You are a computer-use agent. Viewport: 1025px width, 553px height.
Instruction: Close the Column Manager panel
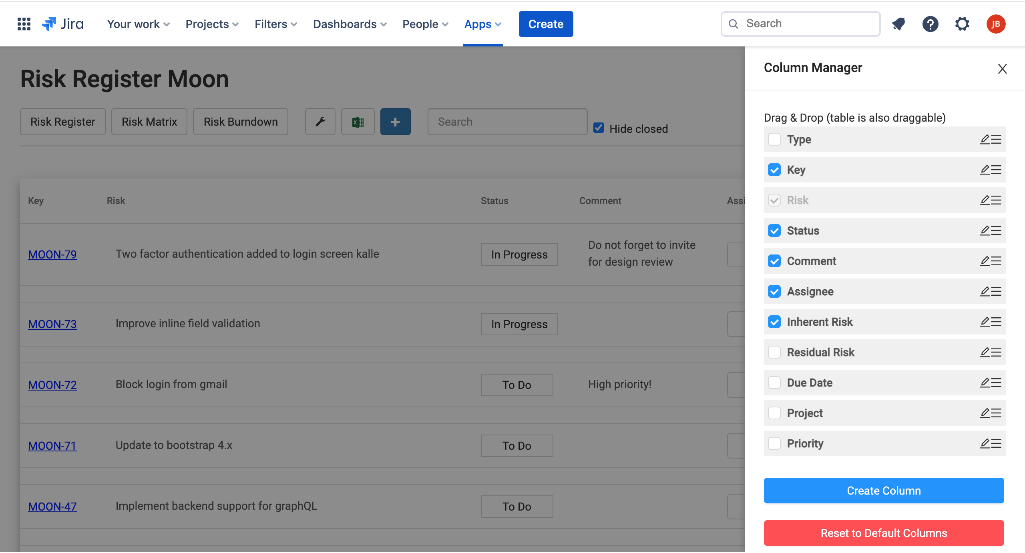click(1002, 69)
